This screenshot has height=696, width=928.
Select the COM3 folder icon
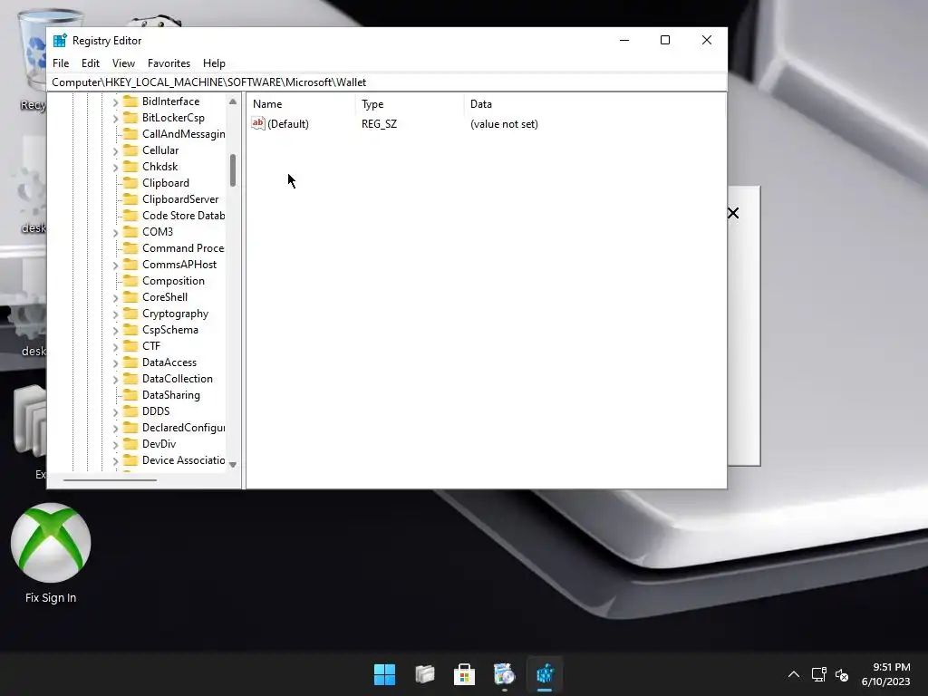[x=130, y=232]
